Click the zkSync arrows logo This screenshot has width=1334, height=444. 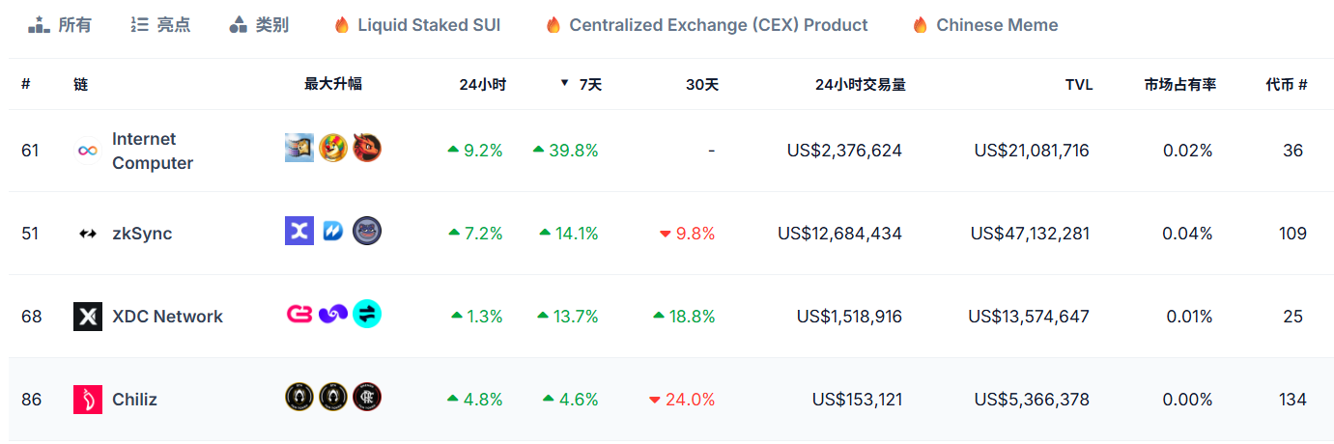88,234
